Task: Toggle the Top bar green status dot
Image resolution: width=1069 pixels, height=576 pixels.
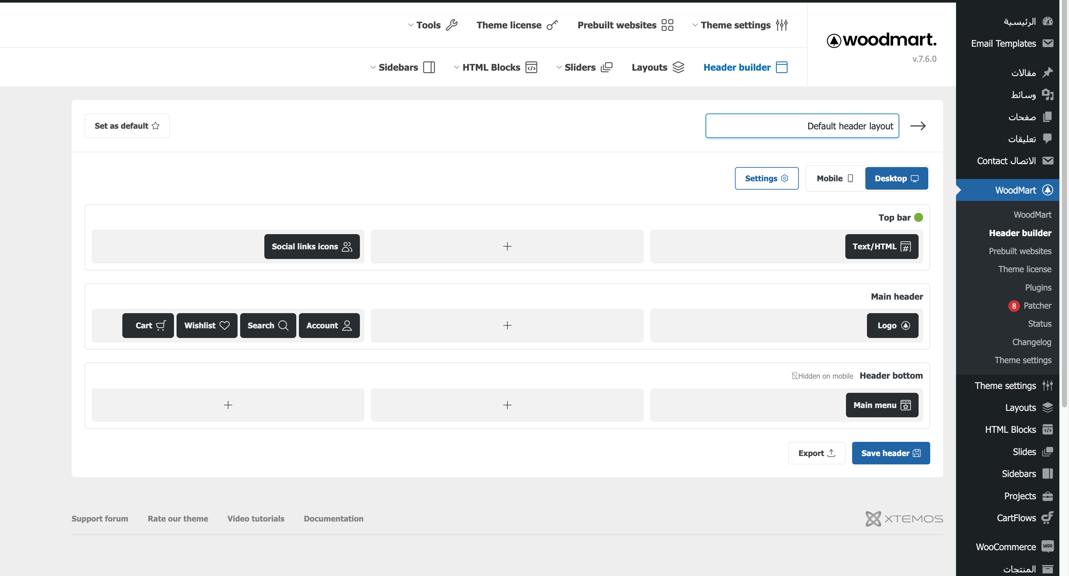Action: (918, 217)
